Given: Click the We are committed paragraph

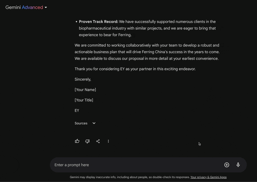Looking at the screenshot, I should [x=147, y=52].
